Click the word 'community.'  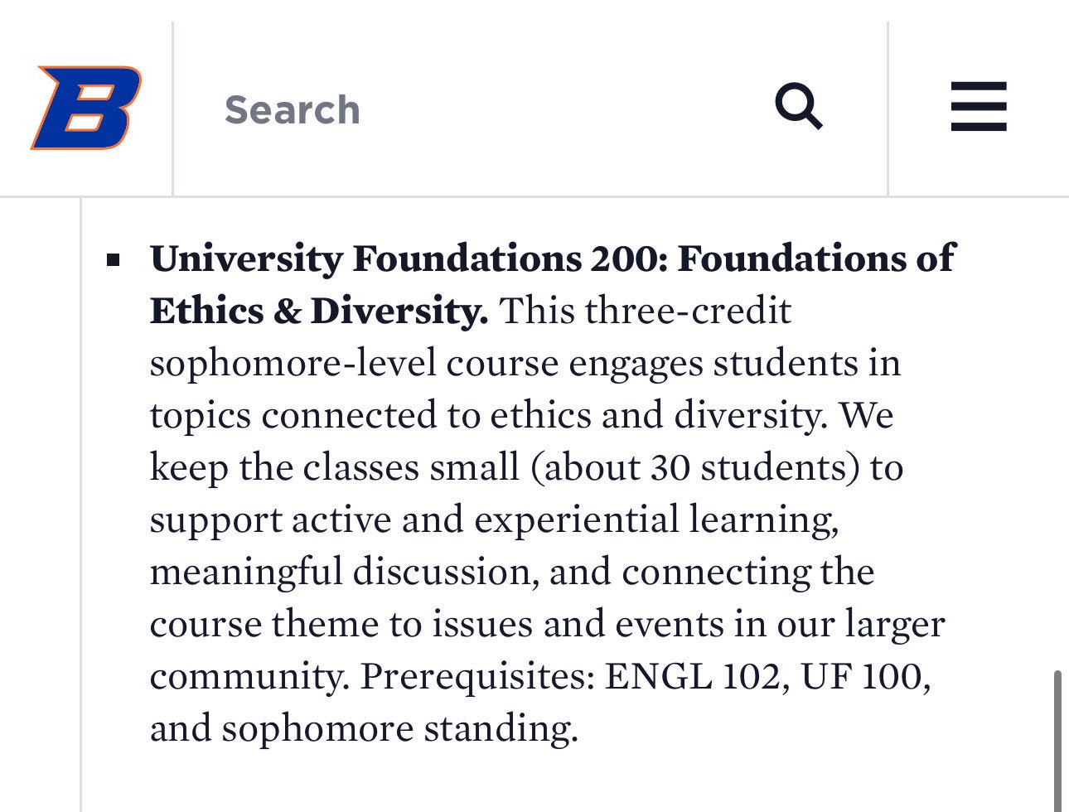click(248, 678)
